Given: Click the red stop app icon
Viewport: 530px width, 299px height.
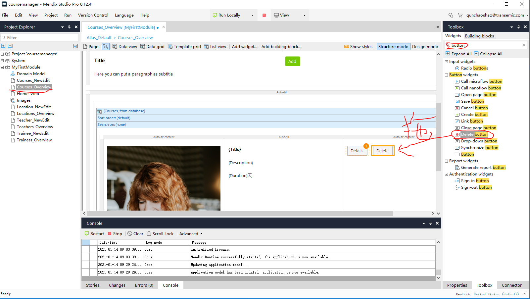Looking at the screenshot, I should (x=264, y=15).
